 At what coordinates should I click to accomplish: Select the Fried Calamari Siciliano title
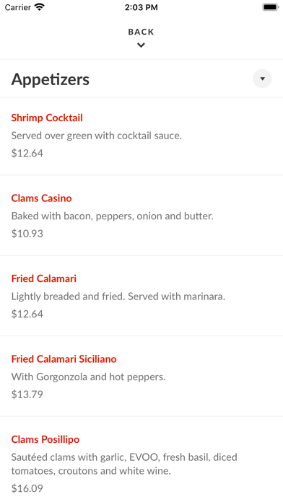[64, 358]
